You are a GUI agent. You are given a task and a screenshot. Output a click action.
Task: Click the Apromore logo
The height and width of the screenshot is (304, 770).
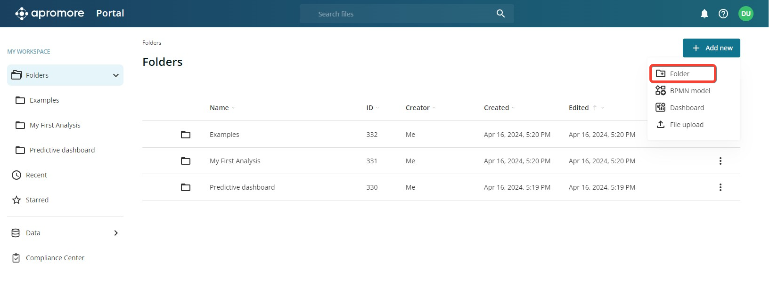coord(49,13)
